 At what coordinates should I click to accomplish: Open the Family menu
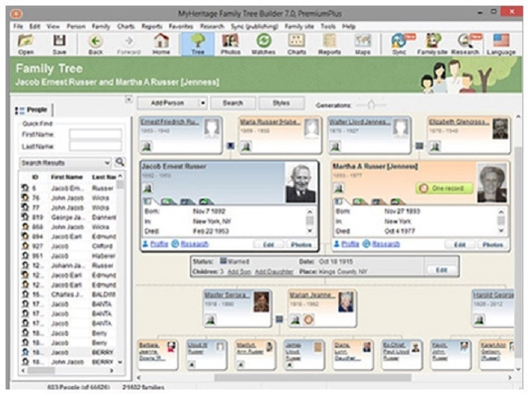pyautogui.click(x=101, y=26)
